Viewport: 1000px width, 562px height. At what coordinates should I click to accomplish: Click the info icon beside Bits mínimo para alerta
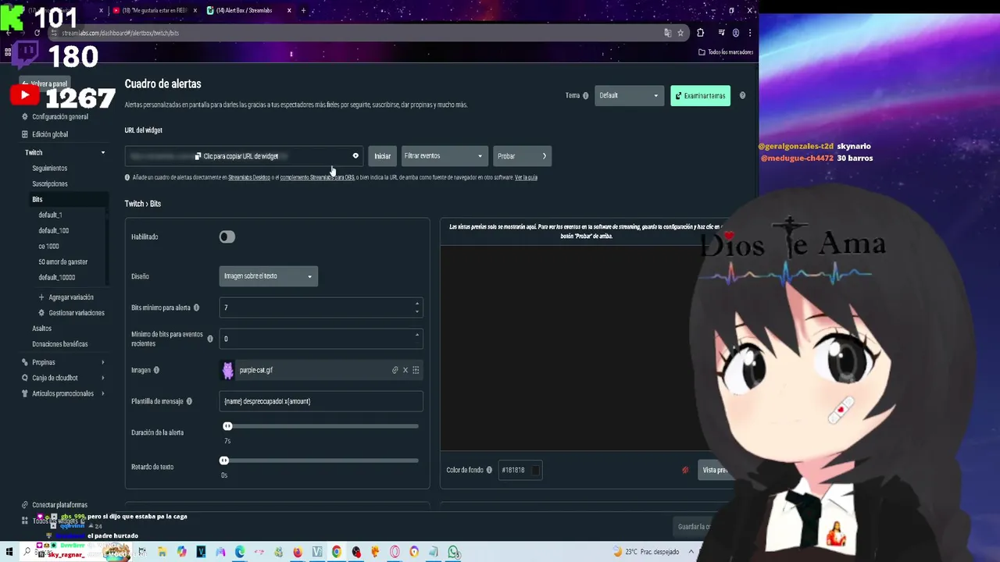196,308
